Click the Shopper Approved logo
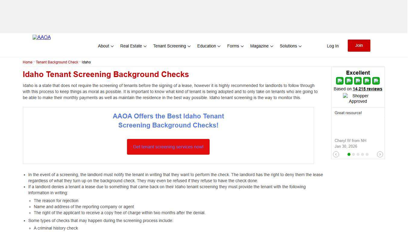Viewport: 412px width, 232px height. click(x=358, y=98)
